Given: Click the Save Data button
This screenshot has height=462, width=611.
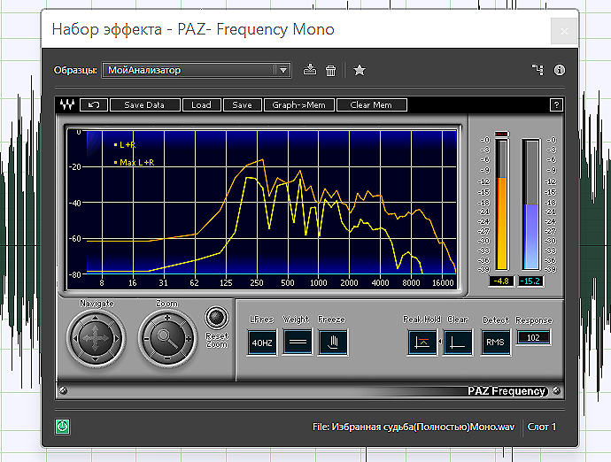Looking at the screenshot, I should click(x=144, y=104).
